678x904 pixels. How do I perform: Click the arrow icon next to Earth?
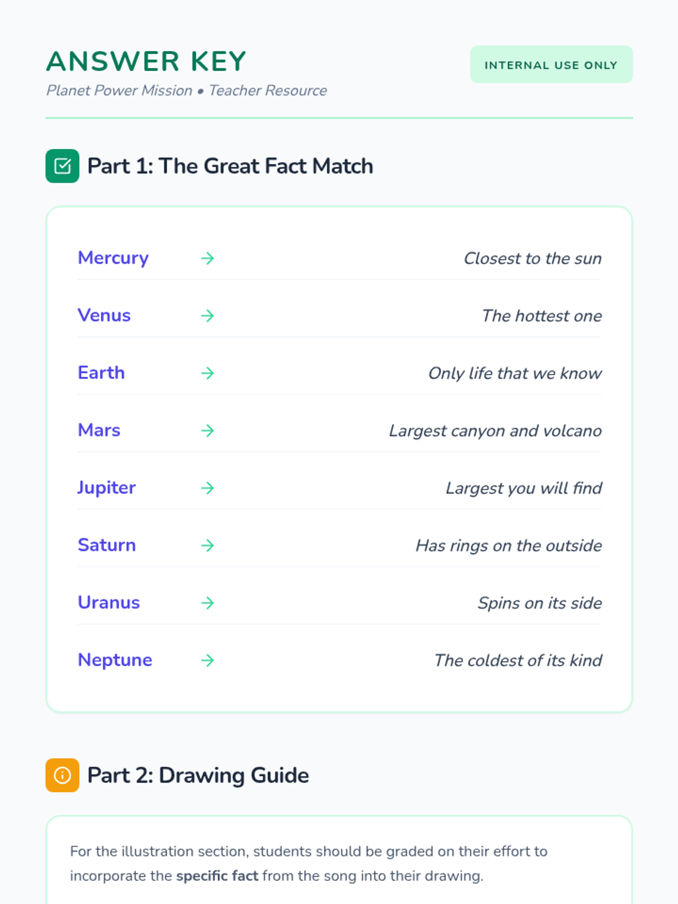[x=207, y=373]
